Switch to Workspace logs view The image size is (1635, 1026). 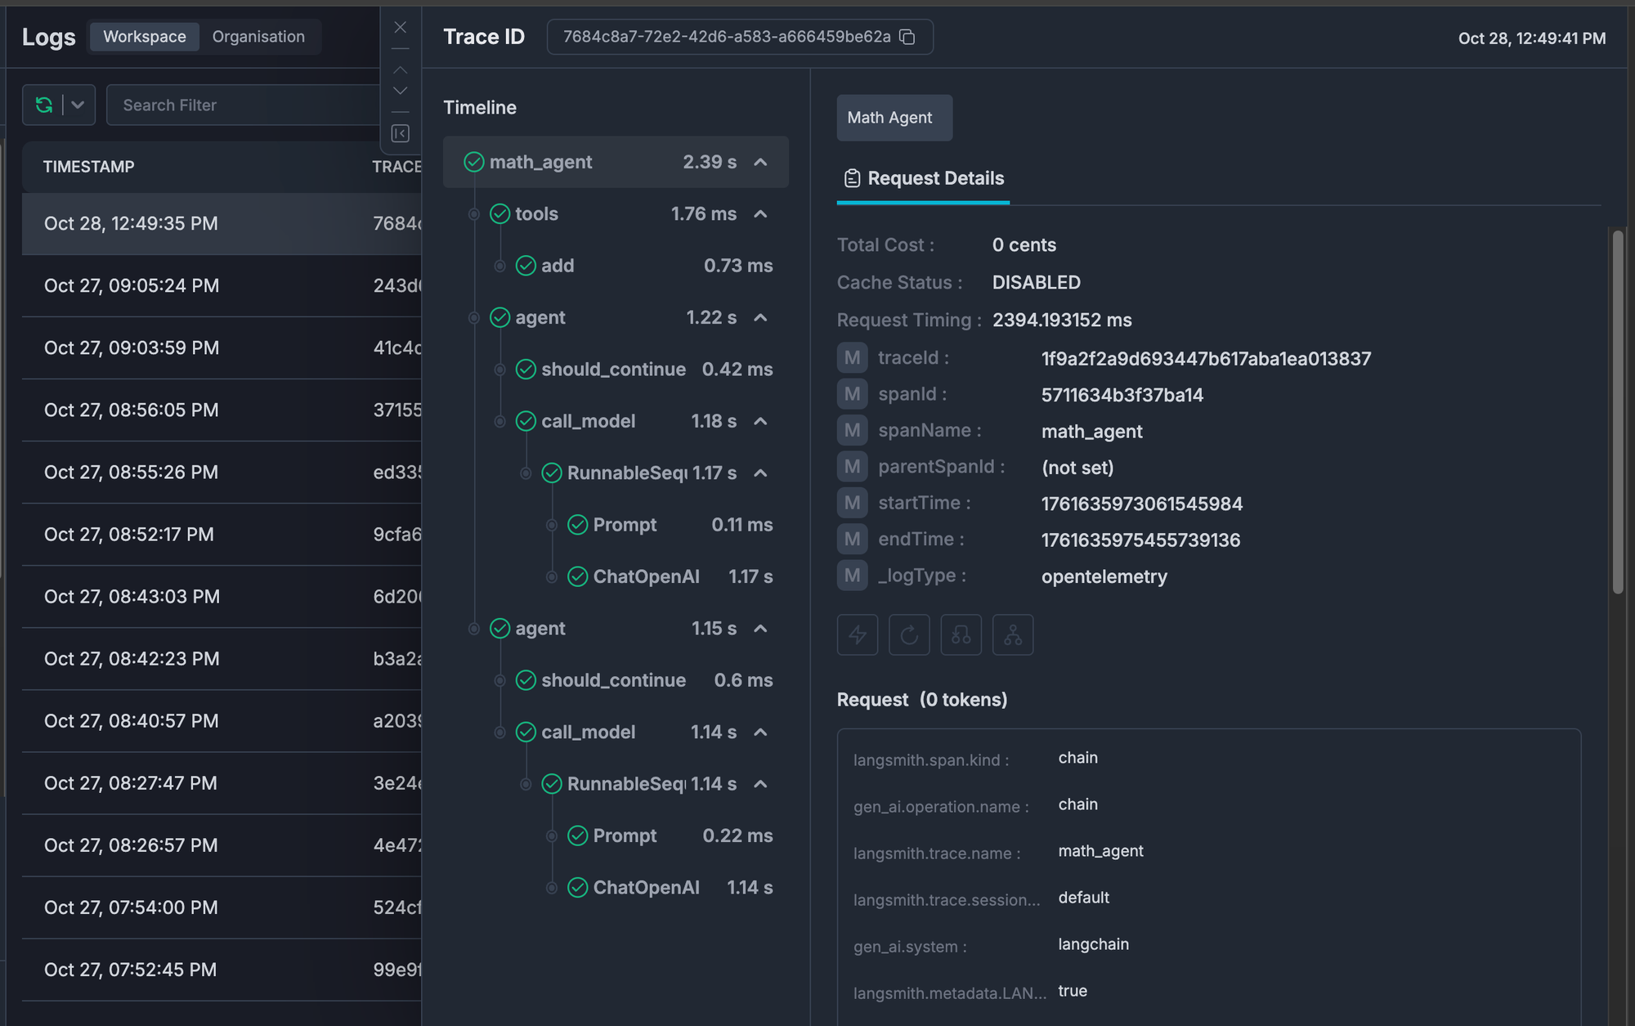(x=145, y=37)
